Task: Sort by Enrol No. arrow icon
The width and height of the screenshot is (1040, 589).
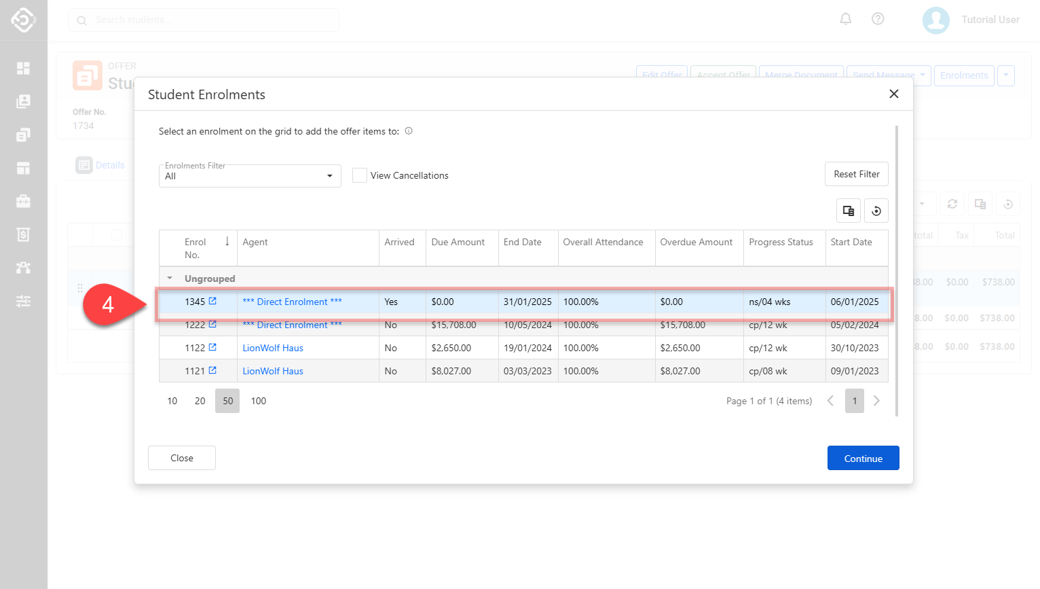Action: (x=227, y=242)
